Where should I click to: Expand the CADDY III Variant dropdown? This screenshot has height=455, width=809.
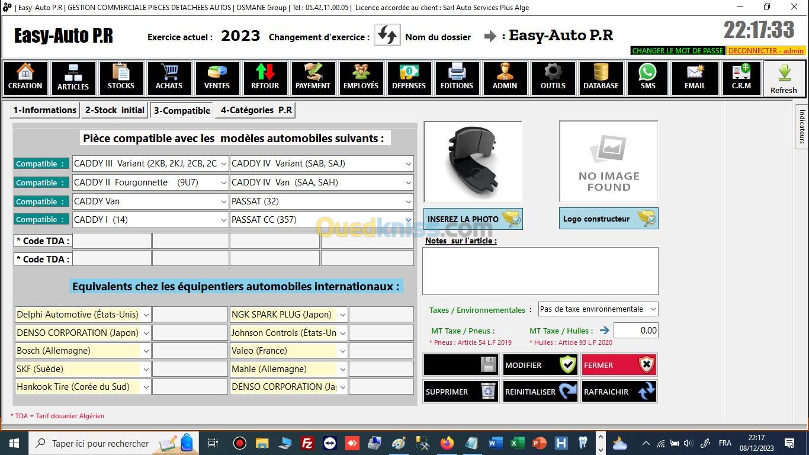click(x=223, y=164)
